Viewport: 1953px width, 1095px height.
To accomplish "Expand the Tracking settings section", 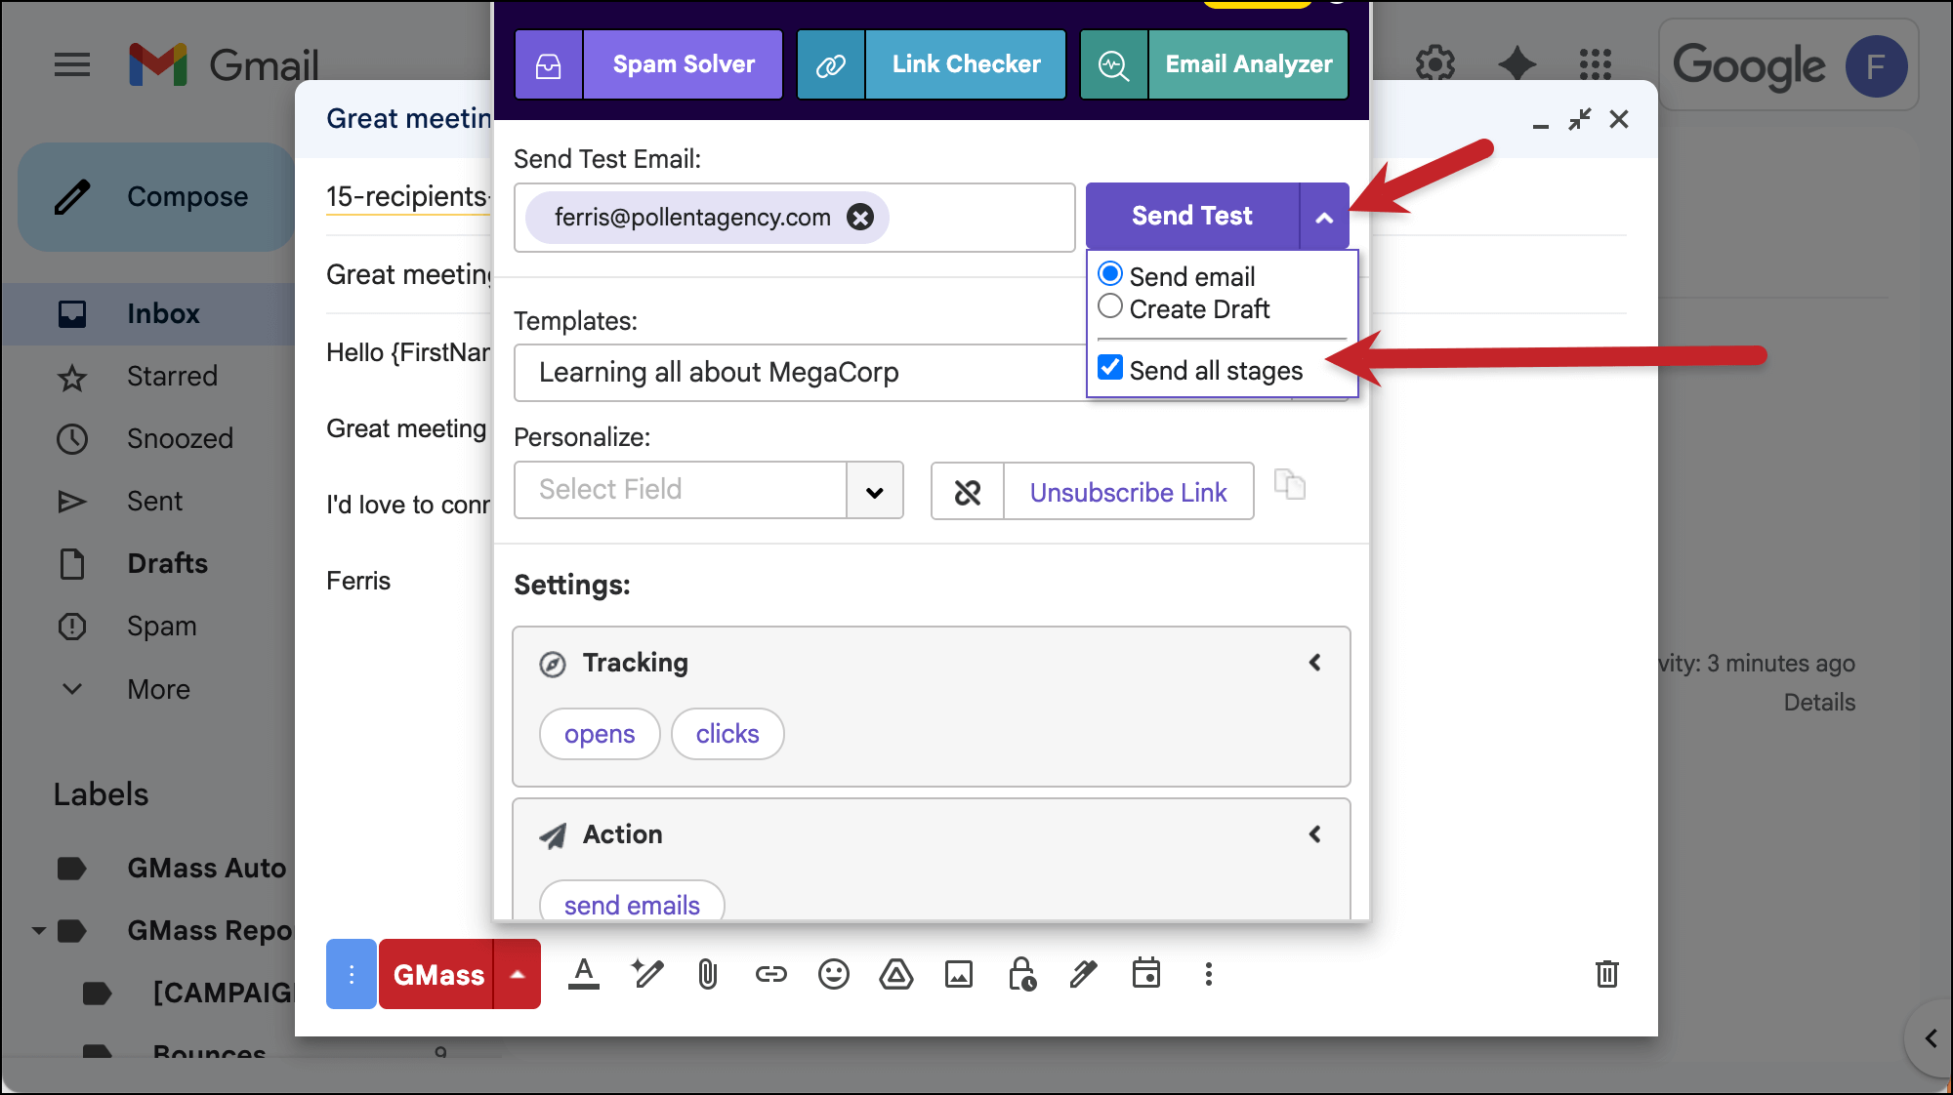I will pos(1314,663).
